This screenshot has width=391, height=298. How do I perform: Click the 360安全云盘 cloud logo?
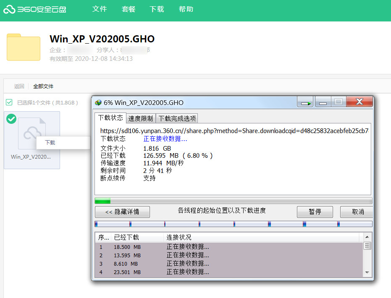[x=34, y=10]
